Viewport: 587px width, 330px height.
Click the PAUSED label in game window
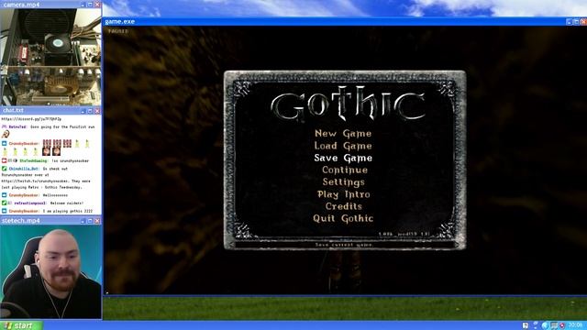[118, 31]
